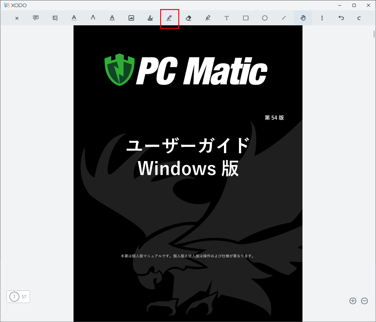Choose the strikethrough text tool
Image resolution: width=376 pixels, height=322 pixels.
point(93,18)
